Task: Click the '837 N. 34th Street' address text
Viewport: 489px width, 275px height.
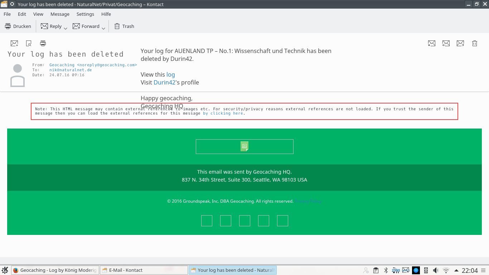Action: (x=245, y=180)
